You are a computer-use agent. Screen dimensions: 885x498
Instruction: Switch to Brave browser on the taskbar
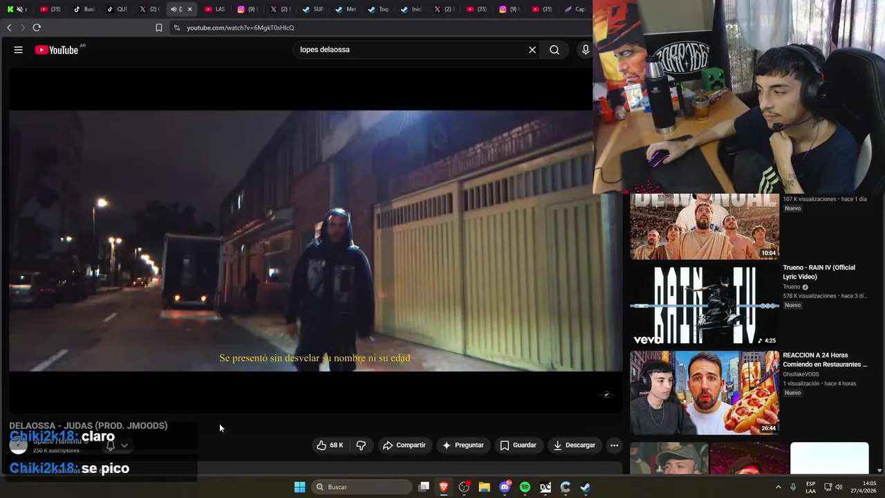(444, 487)
